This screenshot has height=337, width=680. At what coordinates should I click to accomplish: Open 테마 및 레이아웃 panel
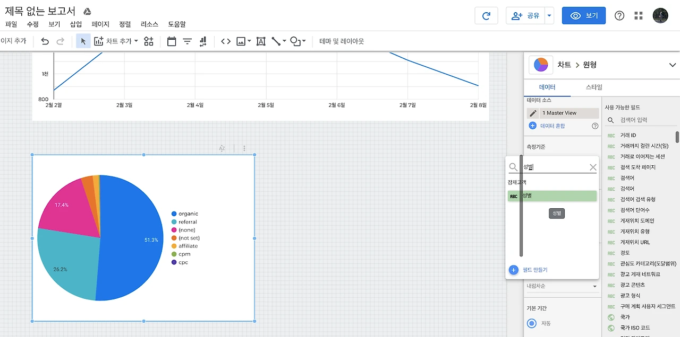pyautogui.click(x=342, y=41)
